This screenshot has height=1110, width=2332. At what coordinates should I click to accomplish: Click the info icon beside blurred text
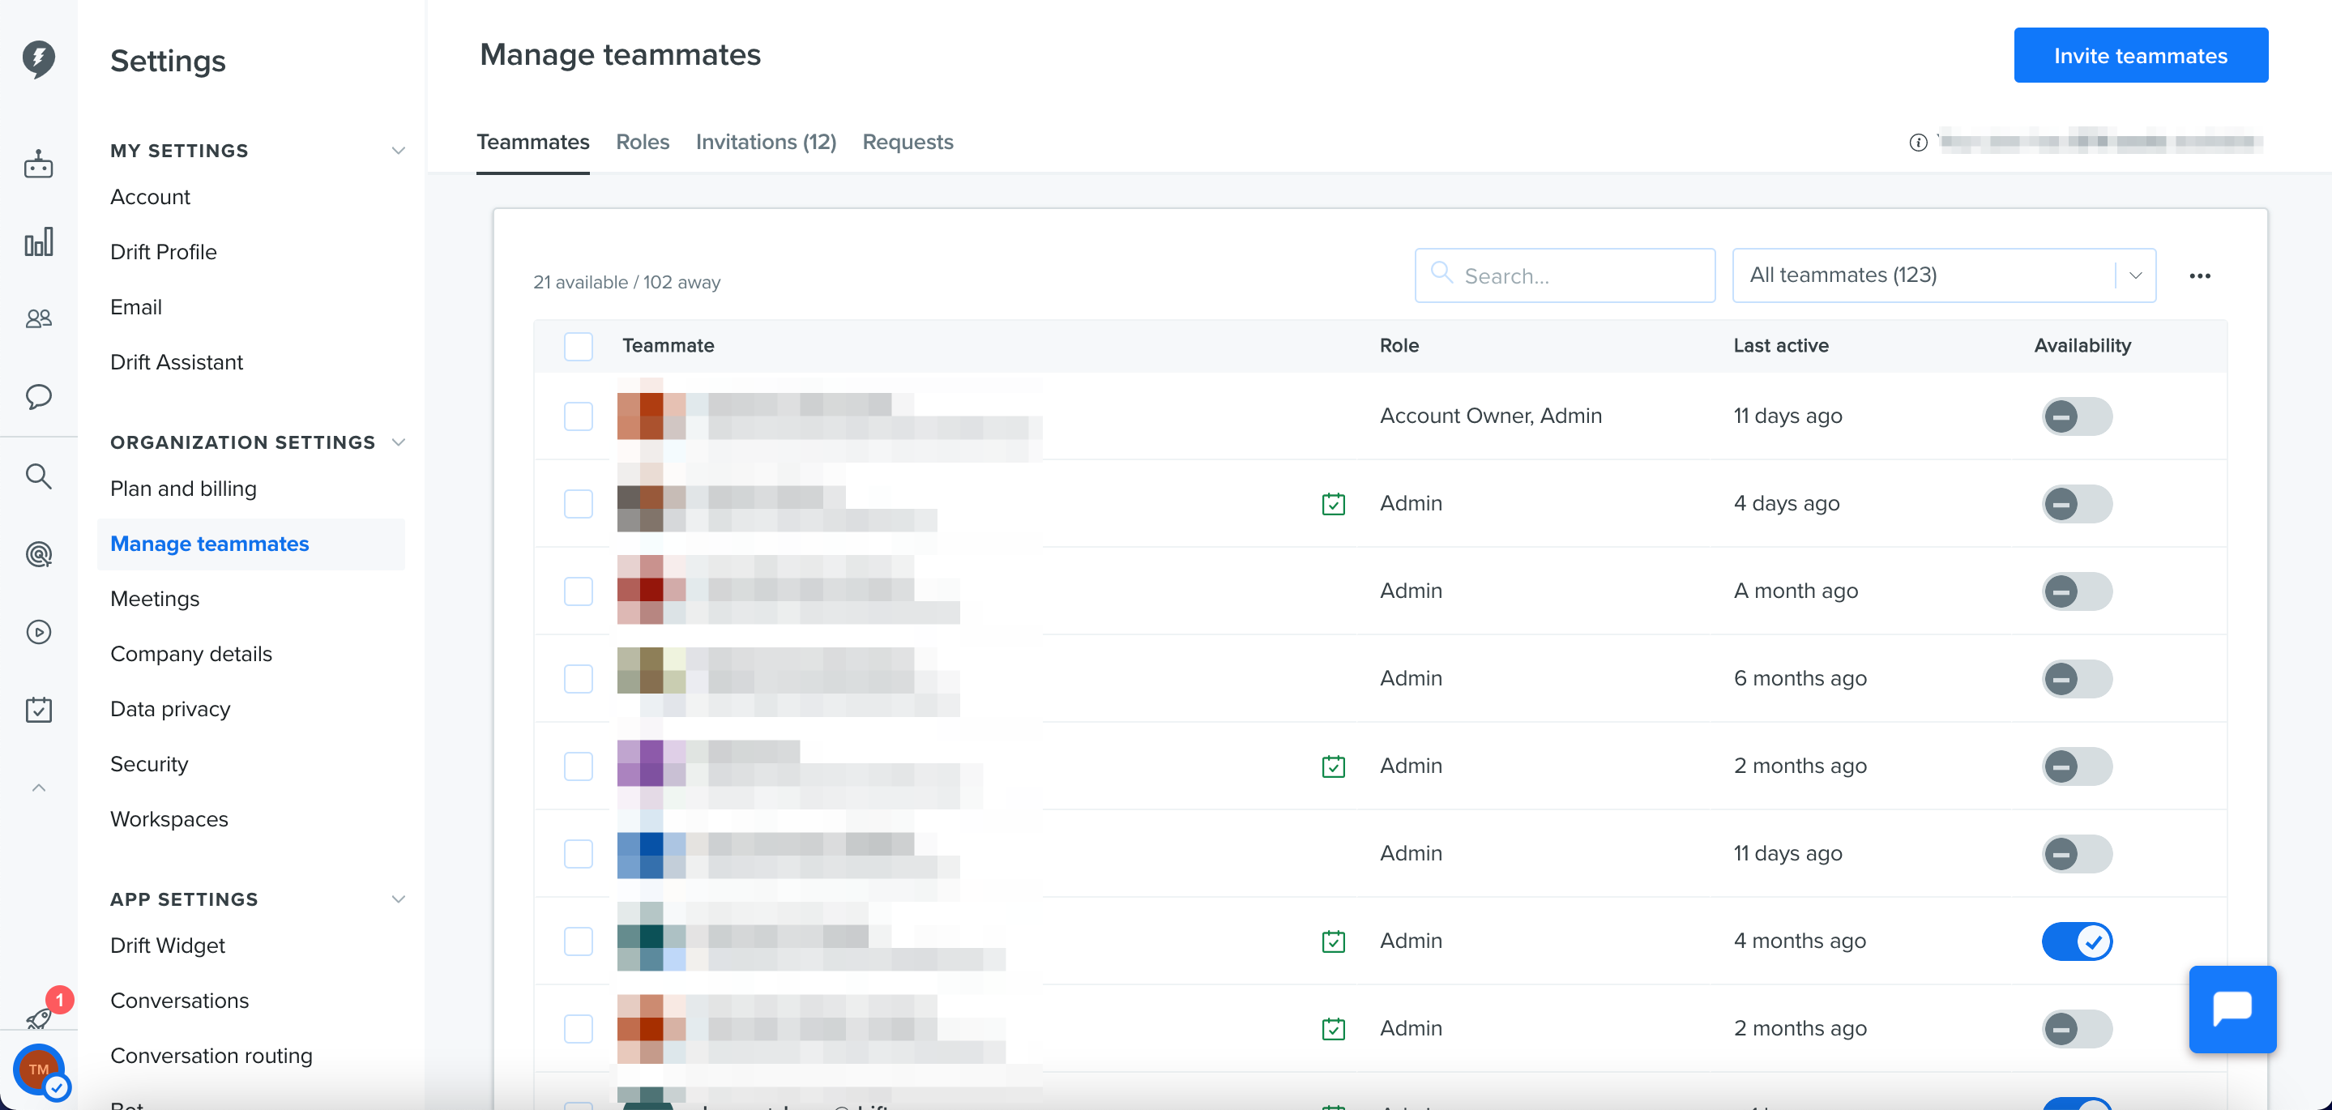[x=1917, y=142]
